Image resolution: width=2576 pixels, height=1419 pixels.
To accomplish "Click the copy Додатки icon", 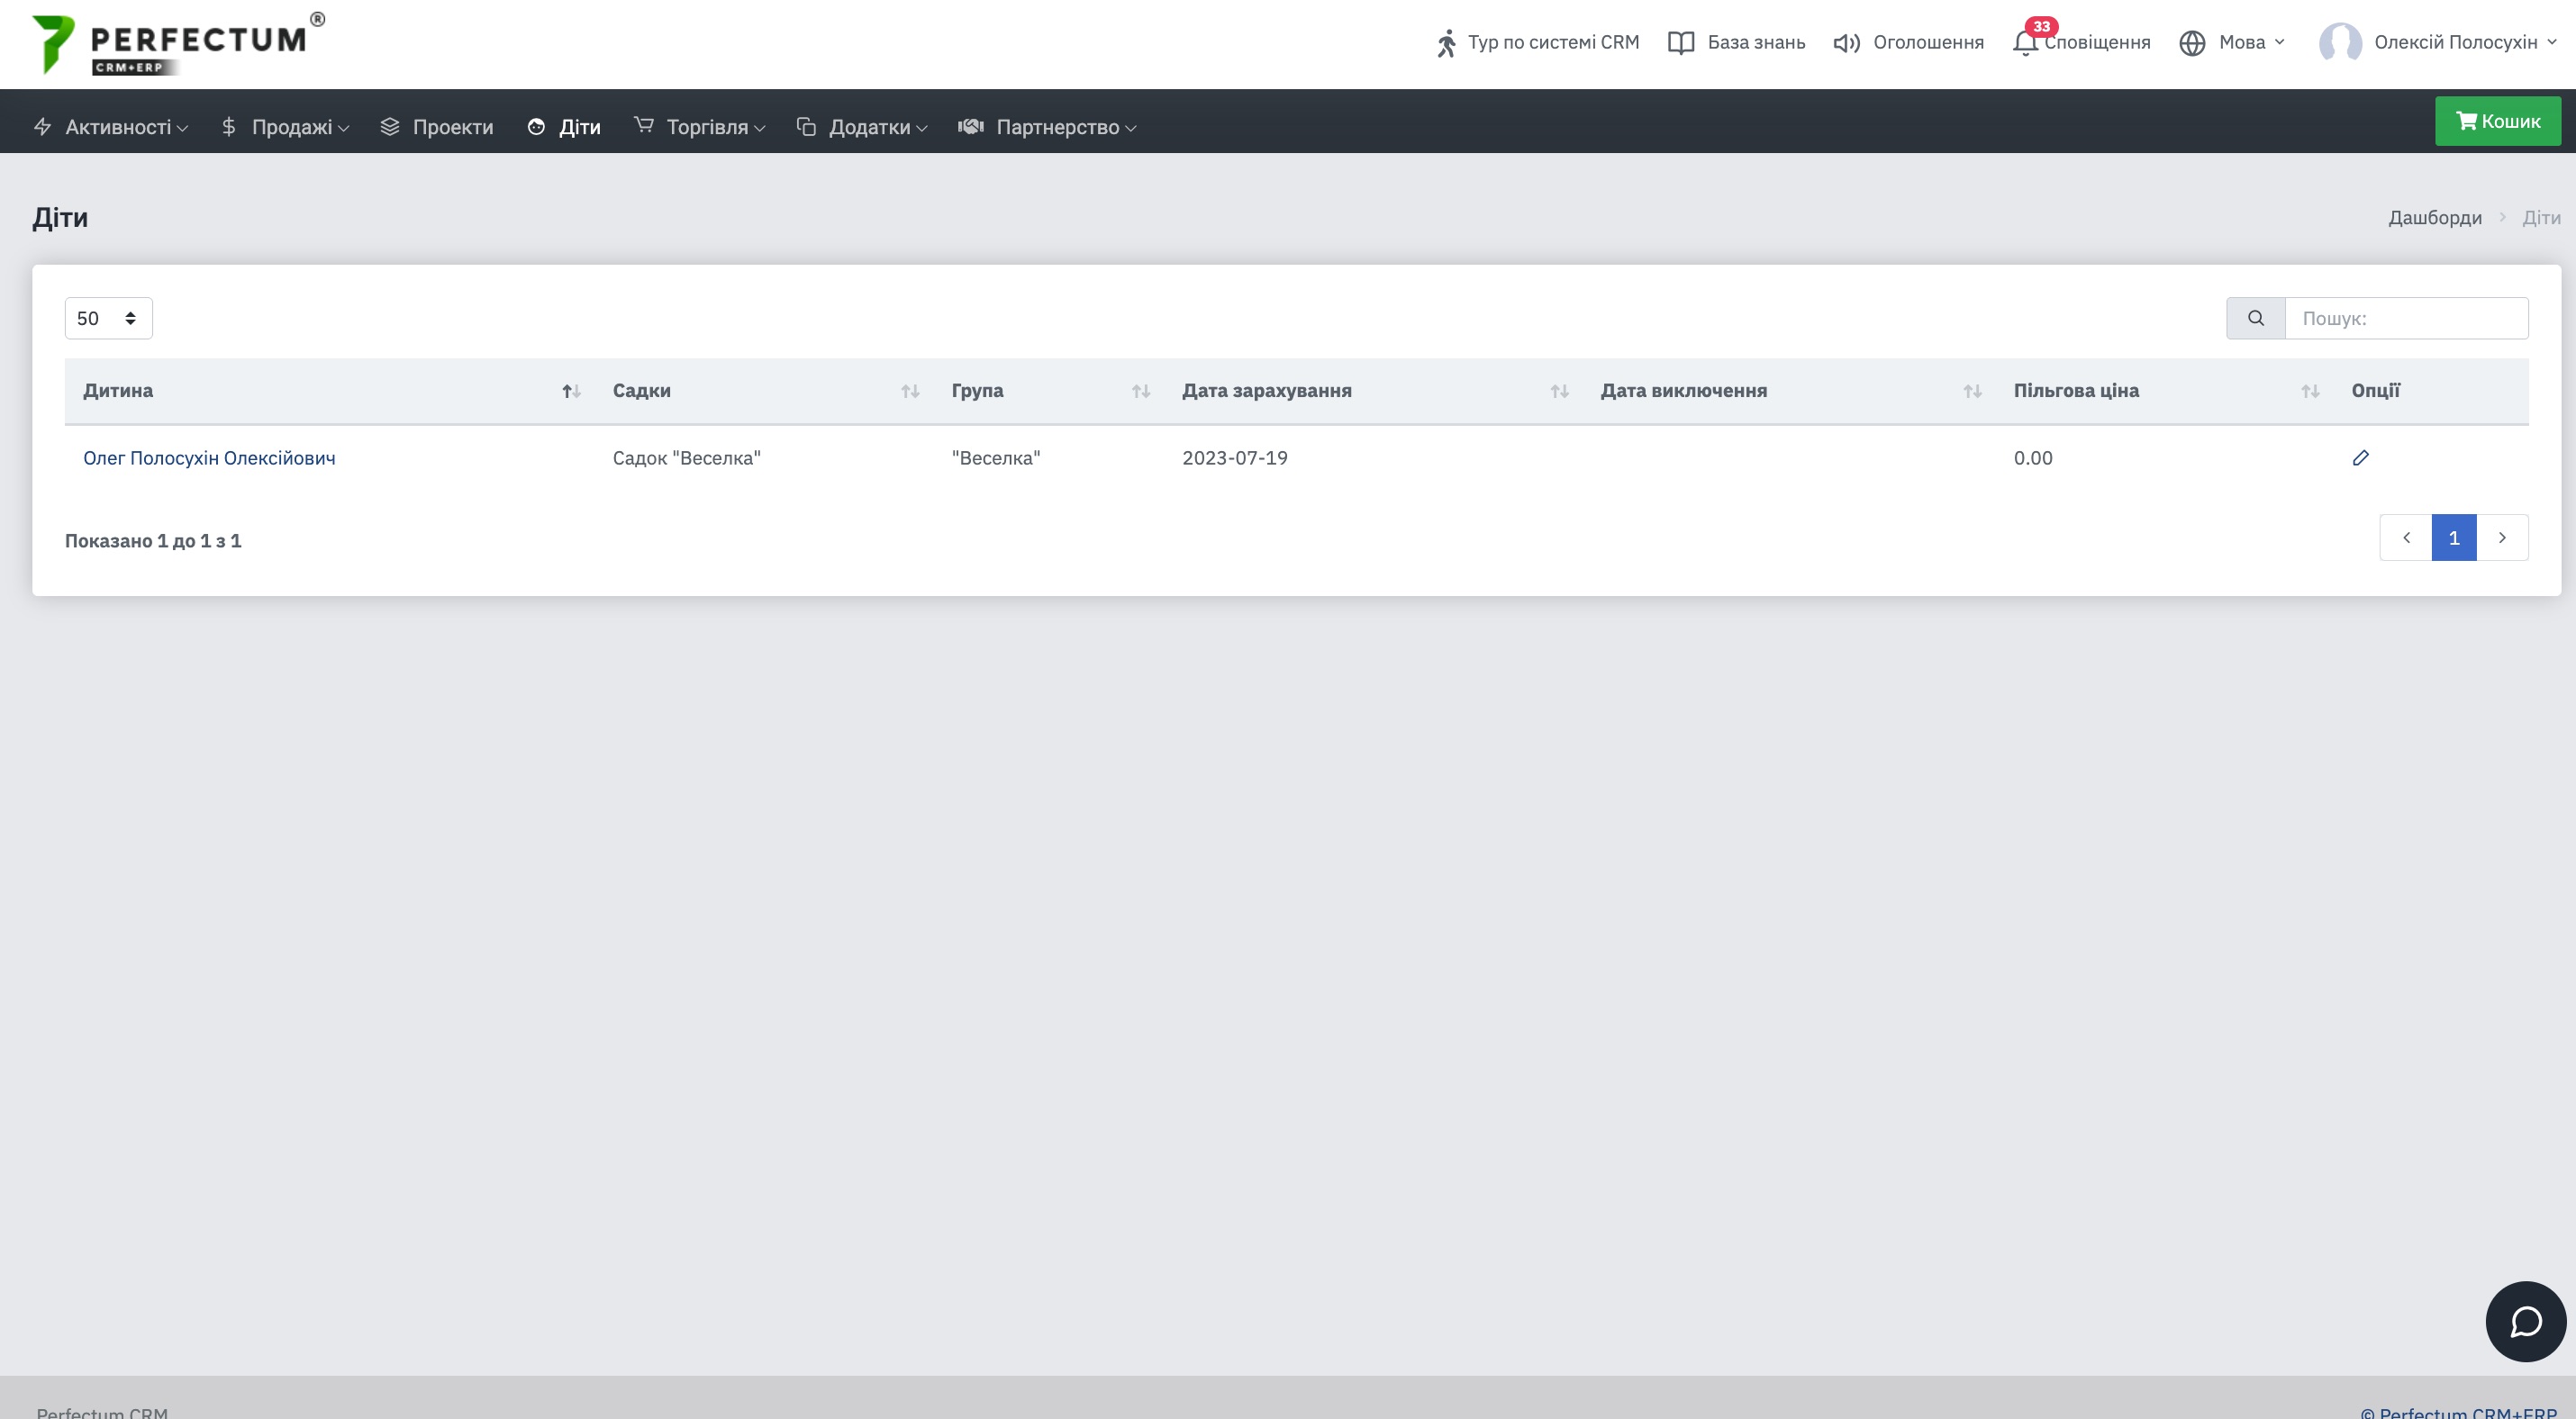I will [x=806, y=127].
